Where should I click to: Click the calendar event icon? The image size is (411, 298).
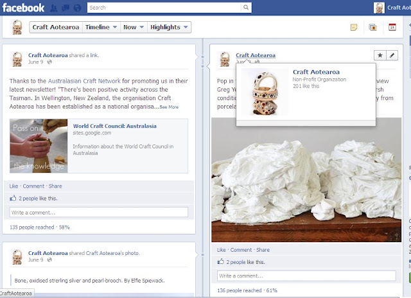pyautogui.click(x=392, y=27)
